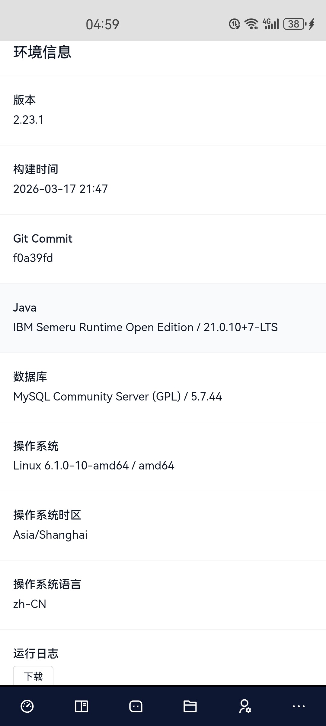The width and height of the screenshot is (326, 726).
Task: Tap the build time 2026-03-17 21:47
Action: pos(60,189)
